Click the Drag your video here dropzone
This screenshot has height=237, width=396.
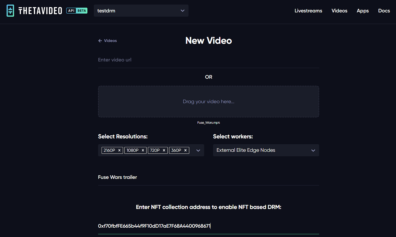(208, 102)
